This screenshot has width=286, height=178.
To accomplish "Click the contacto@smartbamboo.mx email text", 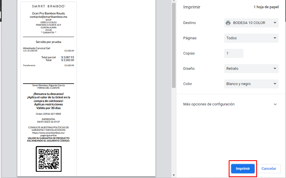I will [x=49, y=17].
